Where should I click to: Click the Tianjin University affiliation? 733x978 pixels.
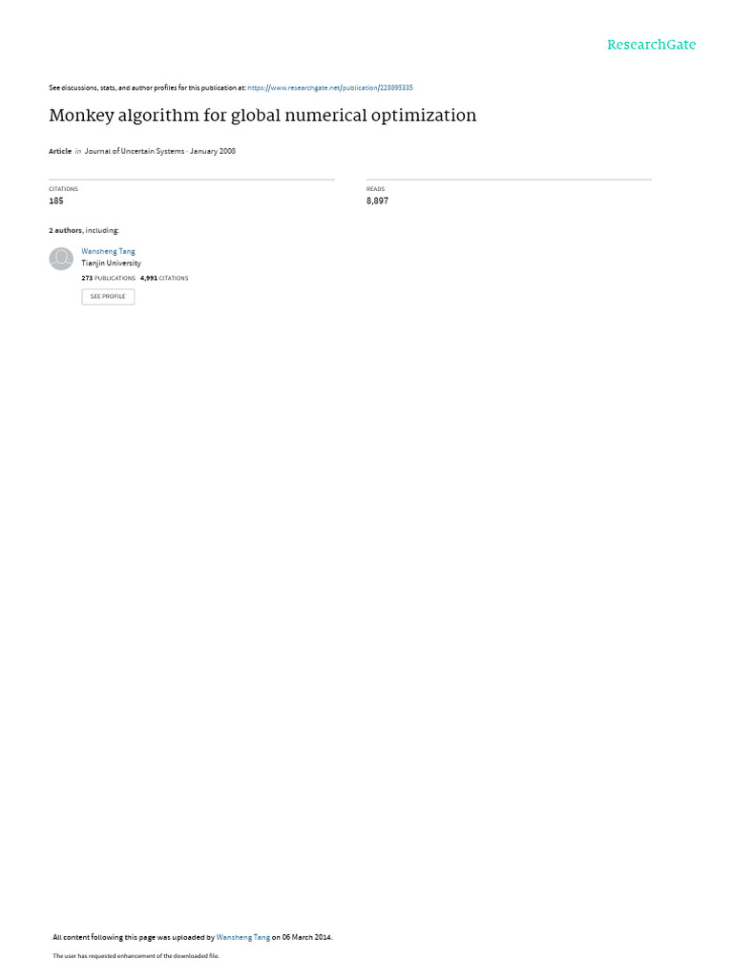tap(111, 264)
